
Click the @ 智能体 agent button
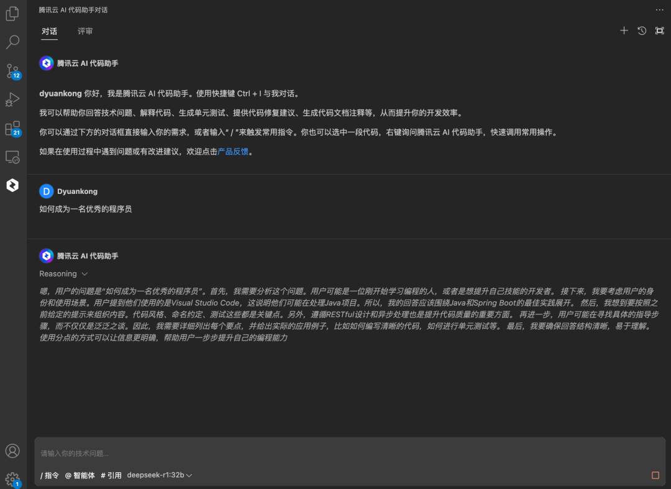[80, 475]
